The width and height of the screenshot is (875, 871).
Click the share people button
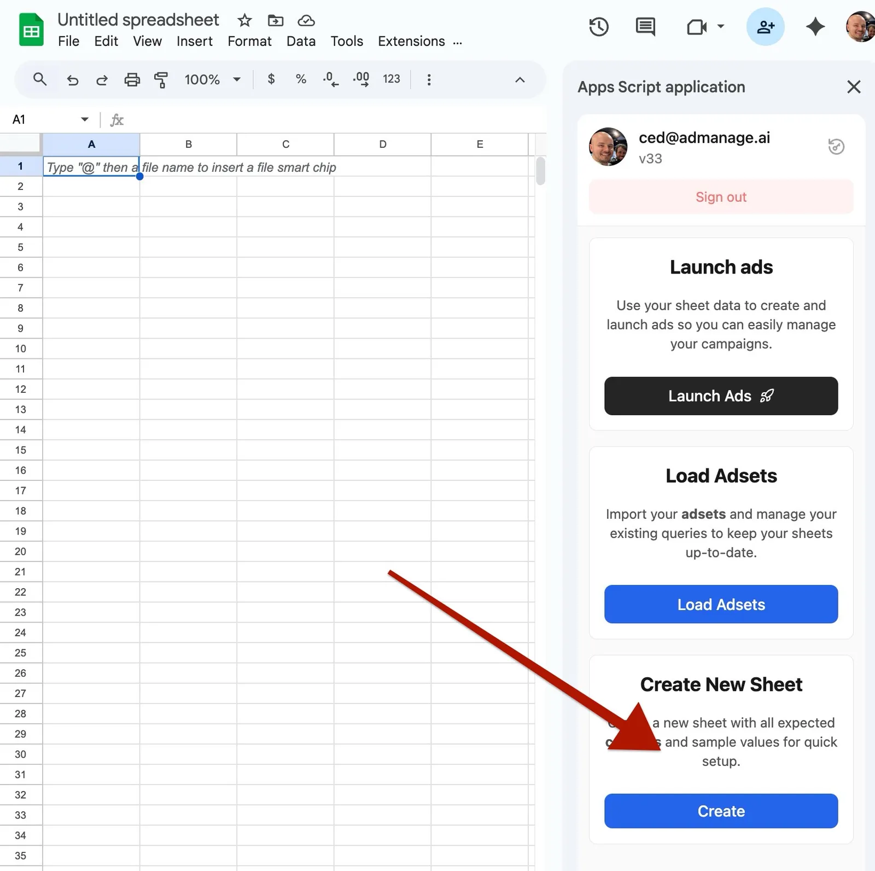765,27
